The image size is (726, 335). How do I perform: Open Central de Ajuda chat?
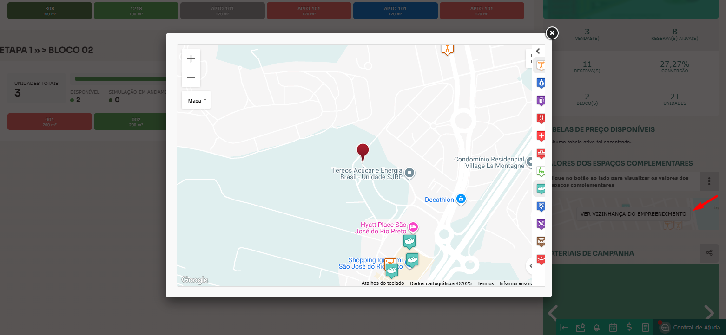(x=690, y=327)
